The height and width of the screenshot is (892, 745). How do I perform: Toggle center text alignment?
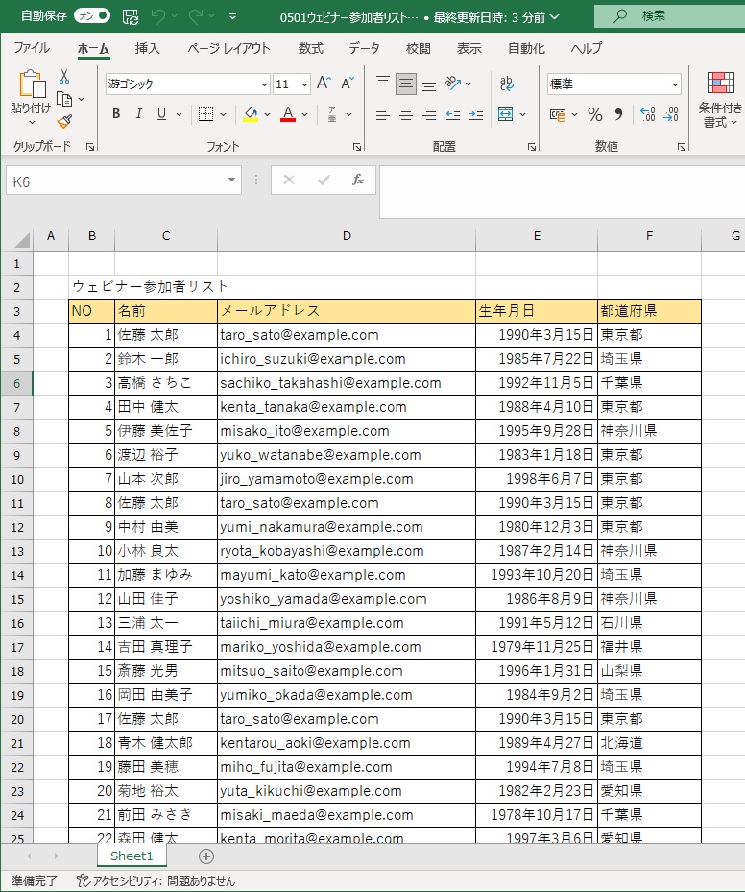point(406,114)
